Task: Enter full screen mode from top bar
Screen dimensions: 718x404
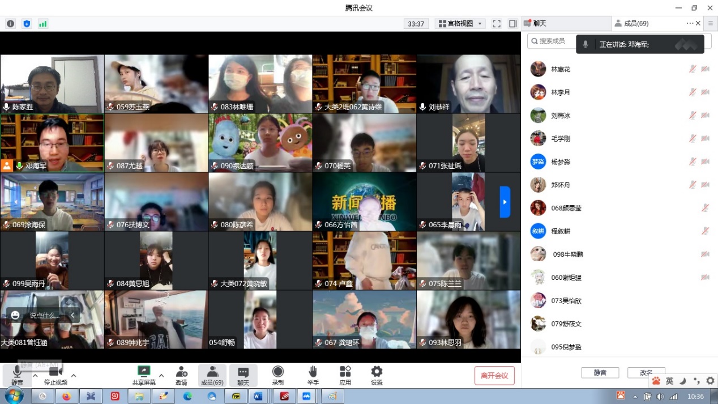Action: [497, 24]
